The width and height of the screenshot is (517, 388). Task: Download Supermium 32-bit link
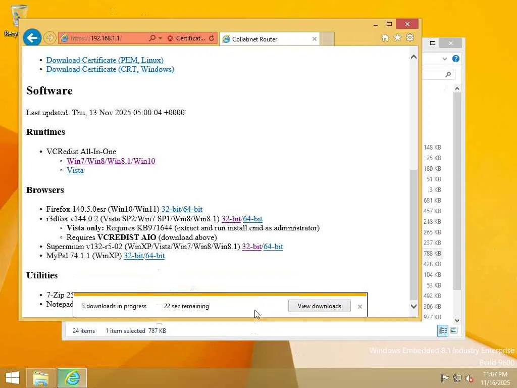pyautogui.click(x=252, y=247)
